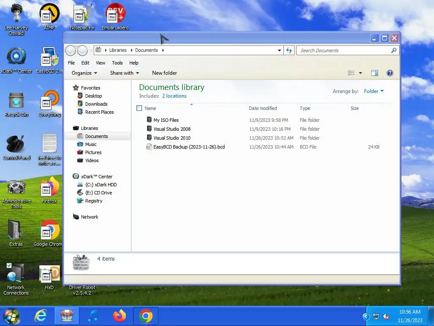Open the Edit menu
434x326 pixels.
[85, 63]
